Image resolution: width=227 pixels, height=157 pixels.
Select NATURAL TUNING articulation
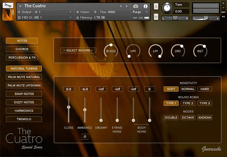(x=24, y=68)
